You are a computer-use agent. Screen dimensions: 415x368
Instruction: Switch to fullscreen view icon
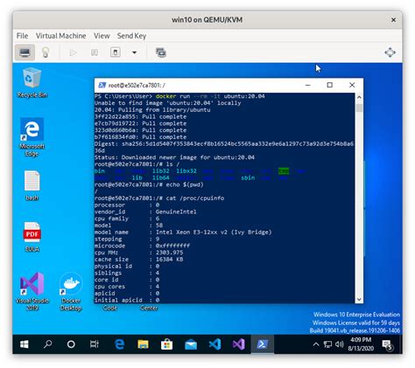coord(390,52)
